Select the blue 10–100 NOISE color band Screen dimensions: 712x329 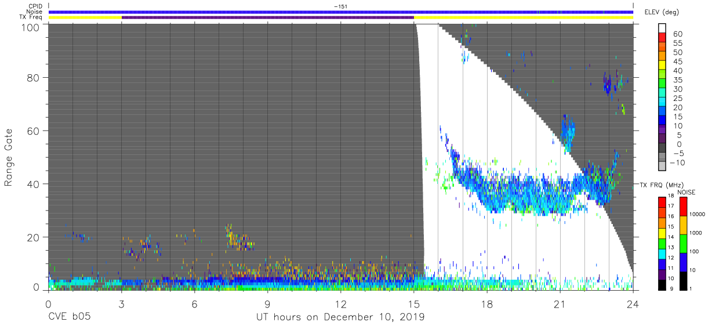683,262
